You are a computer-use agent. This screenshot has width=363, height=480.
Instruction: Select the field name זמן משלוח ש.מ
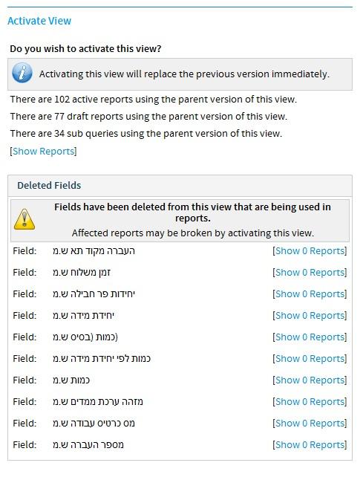point(82,273)
